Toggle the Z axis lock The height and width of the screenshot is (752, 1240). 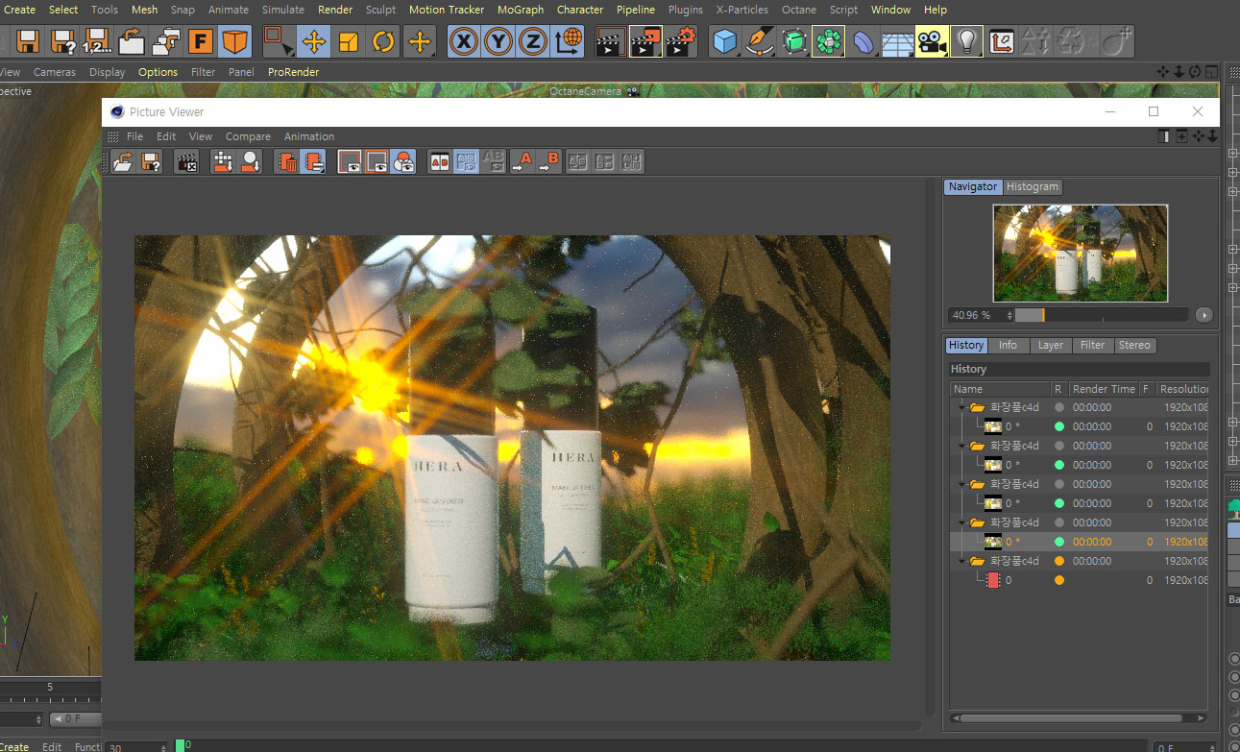point(533,41)
